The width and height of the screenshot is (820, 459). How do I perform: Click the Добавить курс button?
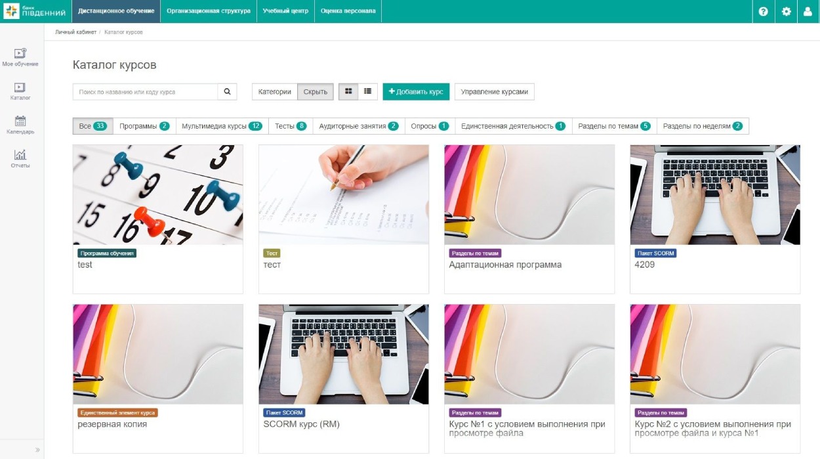coord(416,92)
